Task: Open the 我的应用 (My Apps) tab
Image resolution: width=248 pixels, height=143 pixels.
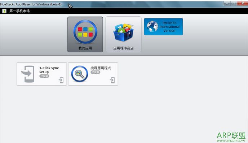Action: 85,35
